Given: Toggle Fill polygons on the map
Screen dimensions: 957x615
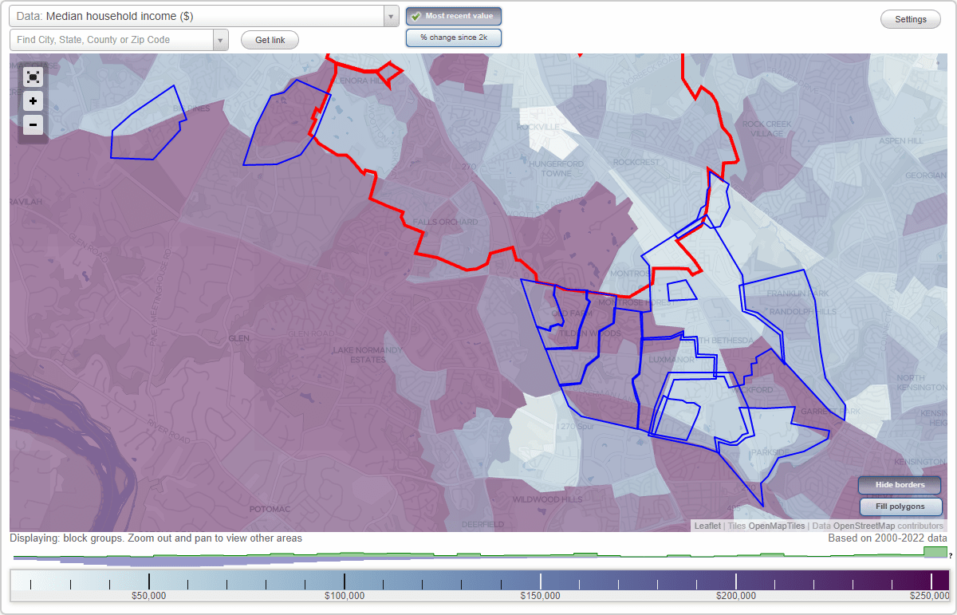Looking at the screenshot, I should 900,507.
